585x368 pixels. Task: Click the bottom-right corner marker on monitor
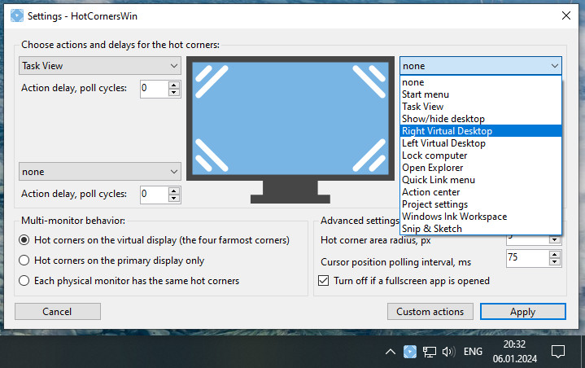click(369, 156)
